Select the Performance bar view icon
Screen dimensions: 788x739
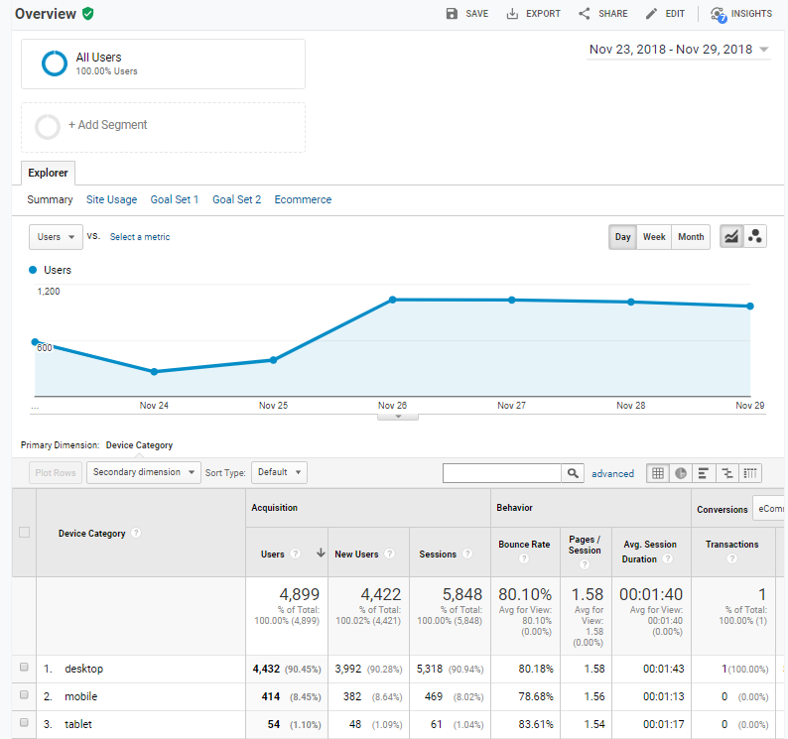tap(704, 473)
